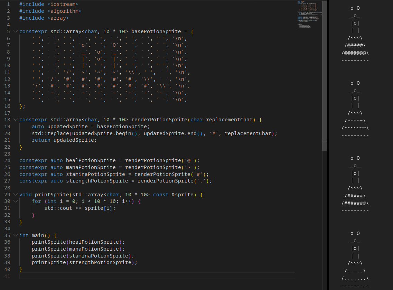Screen dimensions: 393x290
Task: Collapse the for loop fold chevron
Action: [15, 201]
